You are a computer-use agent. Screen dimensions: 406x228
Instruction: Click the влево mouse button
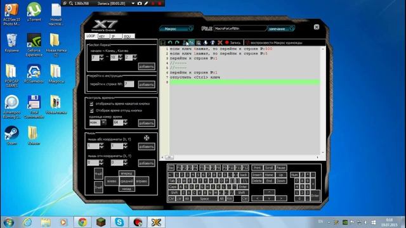pyautogui.click(x=112, y=181)
